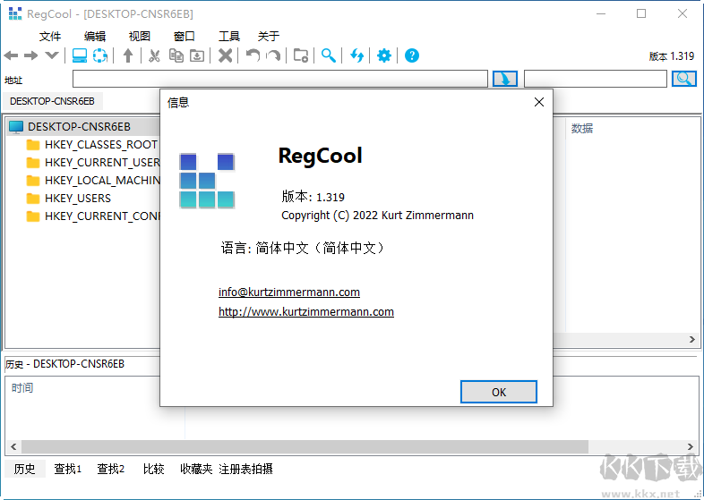Switch to the 历史 bottom tab
704x500 pixels.
[x=25, y=469]
